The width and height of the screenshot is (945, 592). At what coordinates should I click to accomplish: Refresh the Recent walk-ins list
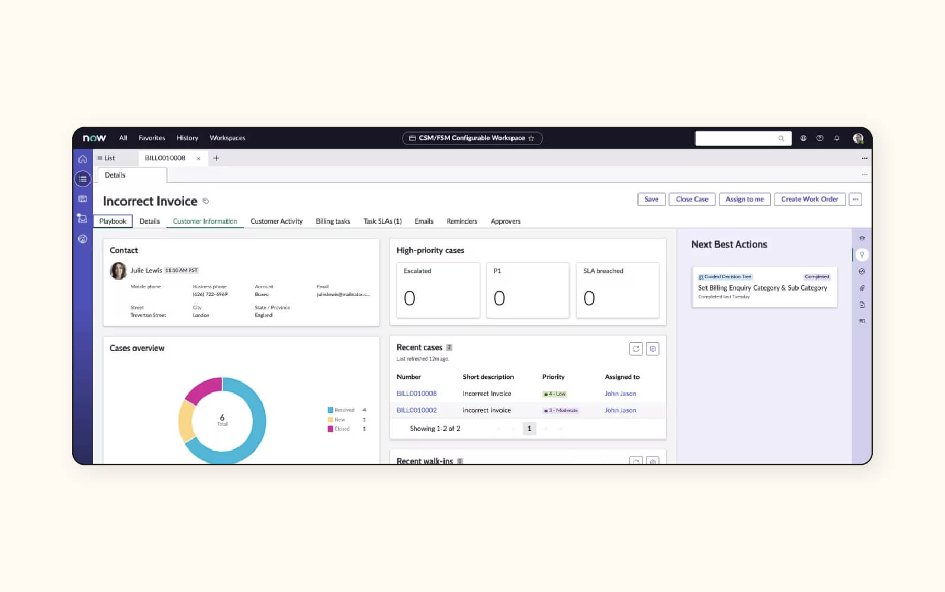click(x=636, y=461)
